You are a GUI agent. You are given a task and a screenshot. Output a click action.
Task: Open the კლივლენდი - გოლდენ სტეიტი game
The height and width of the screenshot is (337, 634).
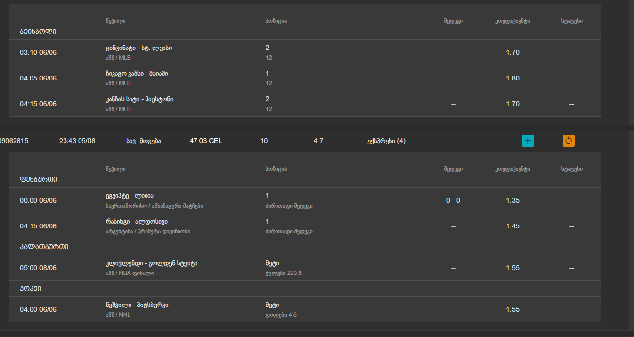151,263
